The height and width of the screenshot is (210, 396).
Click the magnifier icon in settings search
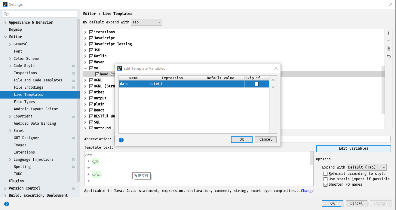click(5, 14)
